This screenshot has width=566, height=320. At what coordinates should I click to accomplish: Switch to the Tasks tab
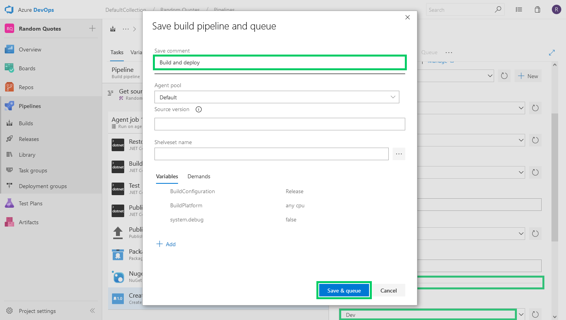(x=117, y=53)
